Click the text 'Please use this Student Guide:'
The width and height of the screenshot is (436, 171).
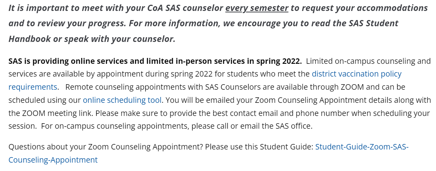click(259, 147)
